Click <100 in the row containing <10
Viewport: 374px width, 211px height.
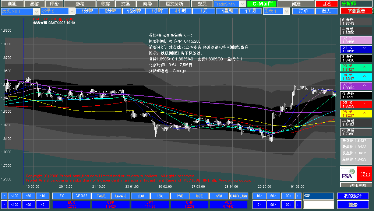tap(15, 196)
